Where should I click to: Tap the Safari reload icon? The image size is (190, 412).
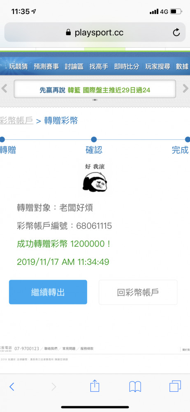click(176, 33)
